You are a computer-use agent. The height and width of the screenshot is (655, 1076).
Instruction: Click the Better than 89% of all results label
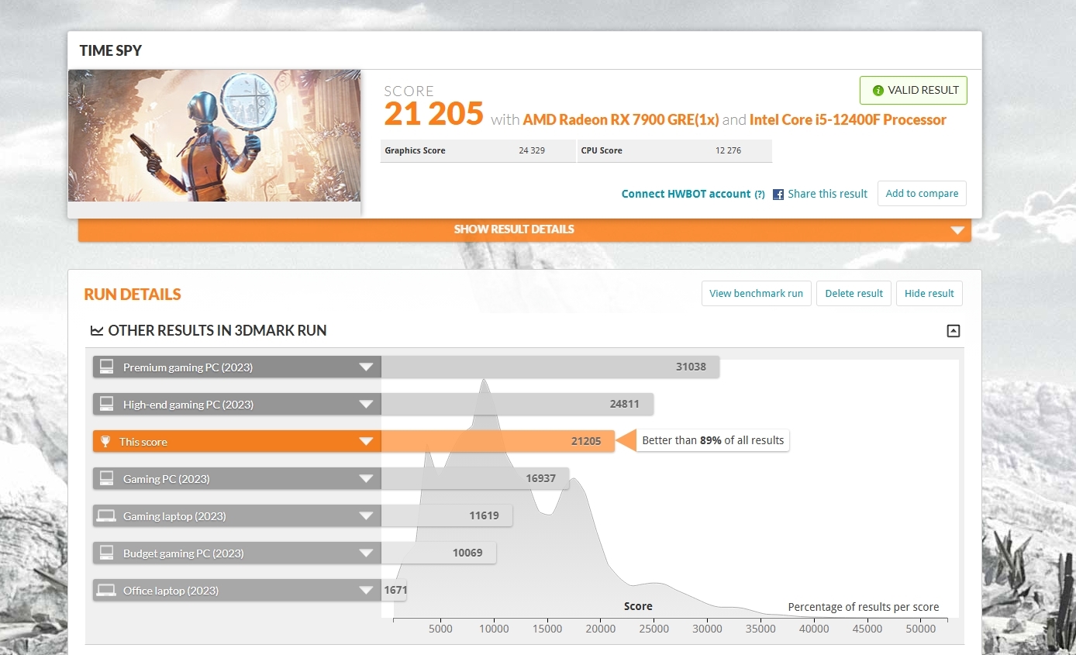pos(712,440)
